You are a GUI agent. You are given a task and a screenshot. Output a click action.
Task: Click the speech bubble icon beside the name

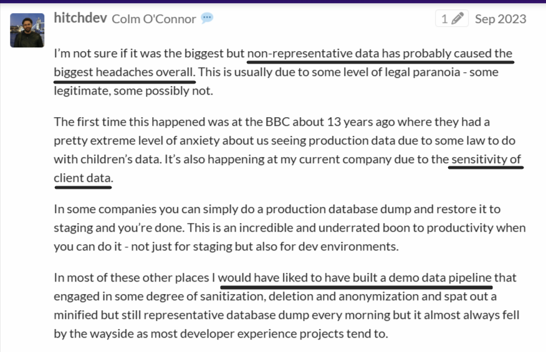[x=207, y=18]
